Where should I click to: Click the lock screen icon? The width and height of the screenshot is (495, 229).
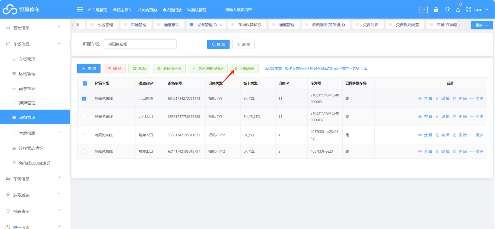(x=436, y=10)
